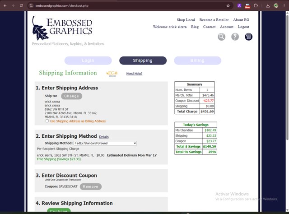Viewport: 289px width, 214px height.
Task: Open shipping method Details link
Action: pyautogui.click(x=104, y=137)
